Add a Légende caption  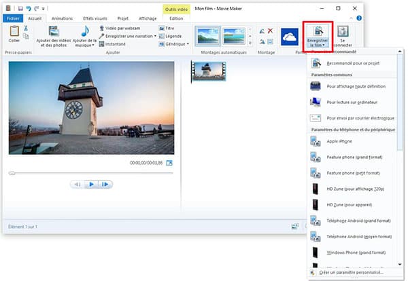[x=170, y=36]
